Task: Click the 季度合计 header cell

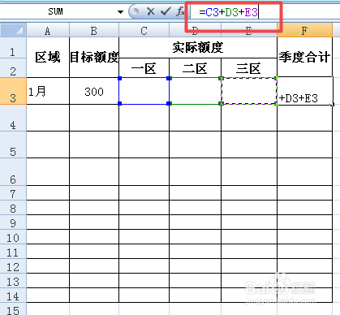Action: click(305, 57)
